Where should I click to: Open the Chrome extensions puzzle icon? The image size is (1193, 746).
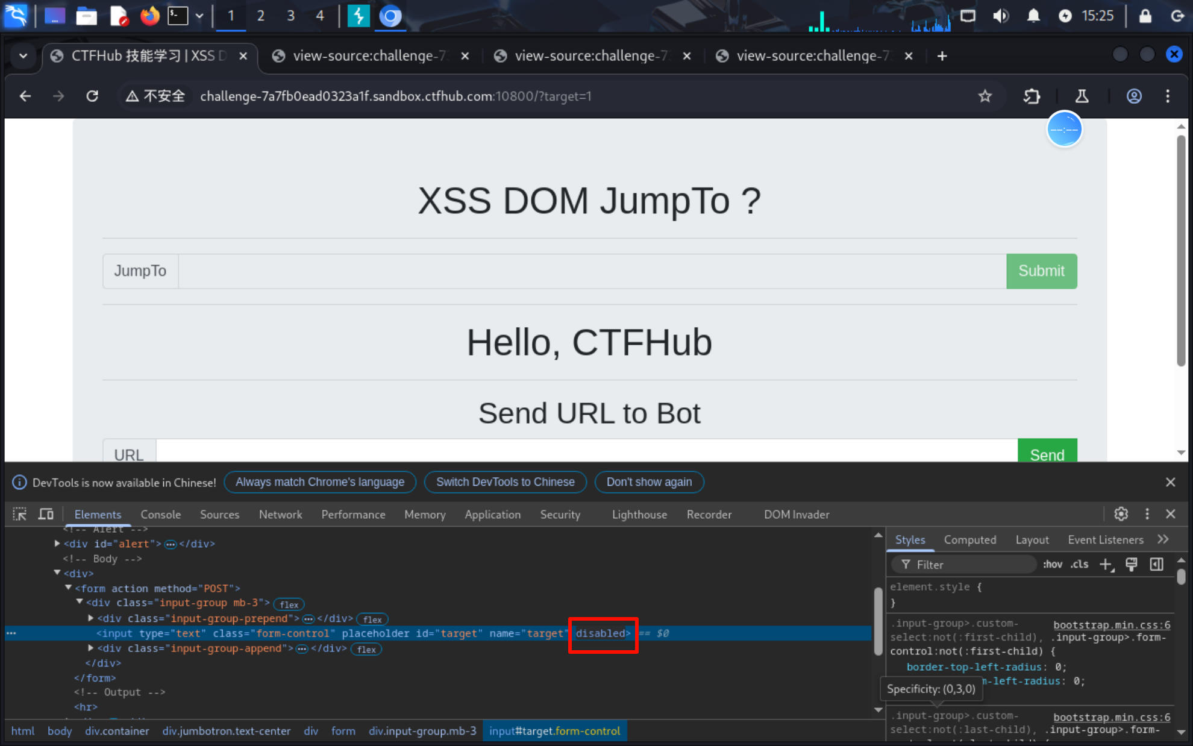click(x=1032, y=96)
